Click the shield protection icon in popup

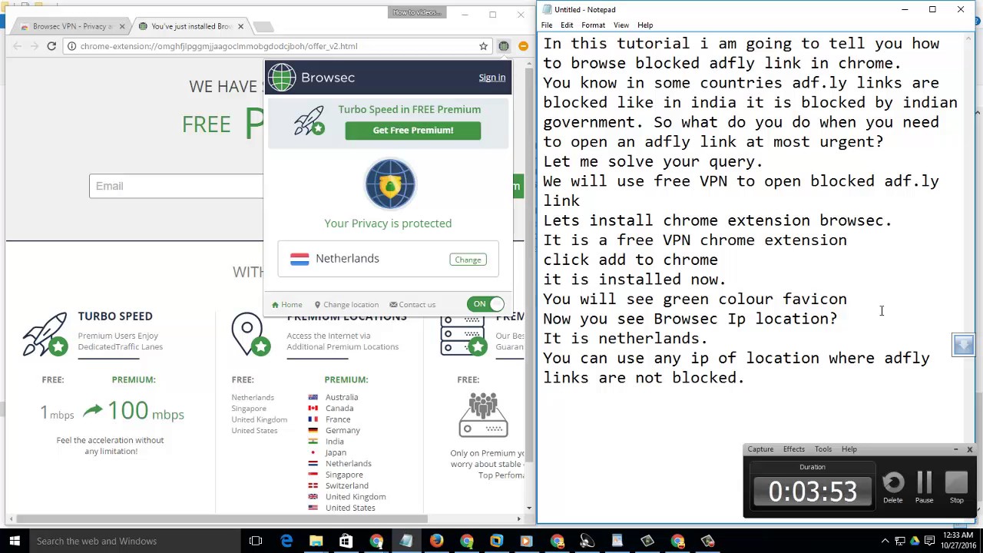[390, 184]
